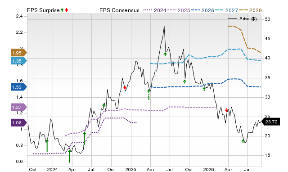Click the 2.2 value on the EPS axis
The image size is (288, 172).
19,32
